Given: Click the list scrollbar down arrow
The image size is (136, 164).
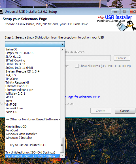Looking at the screenshot, I should coord(62,156).
